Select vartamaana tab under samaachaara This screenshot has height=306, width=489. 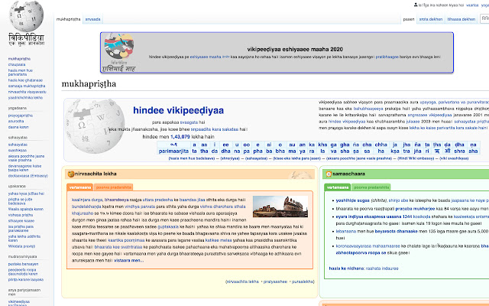pos(338,187)
